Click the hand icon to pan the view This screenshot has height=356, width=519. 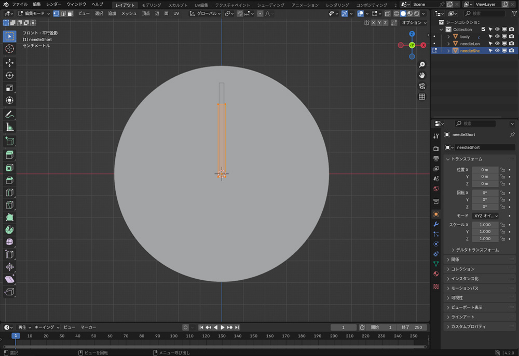422,75
